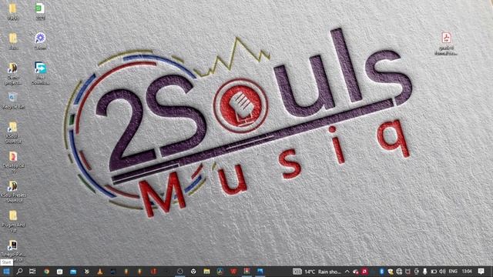The height and width of the screenshot is (277, 493).
Task: Open microphone tray icon
Action: pos(424,272)
